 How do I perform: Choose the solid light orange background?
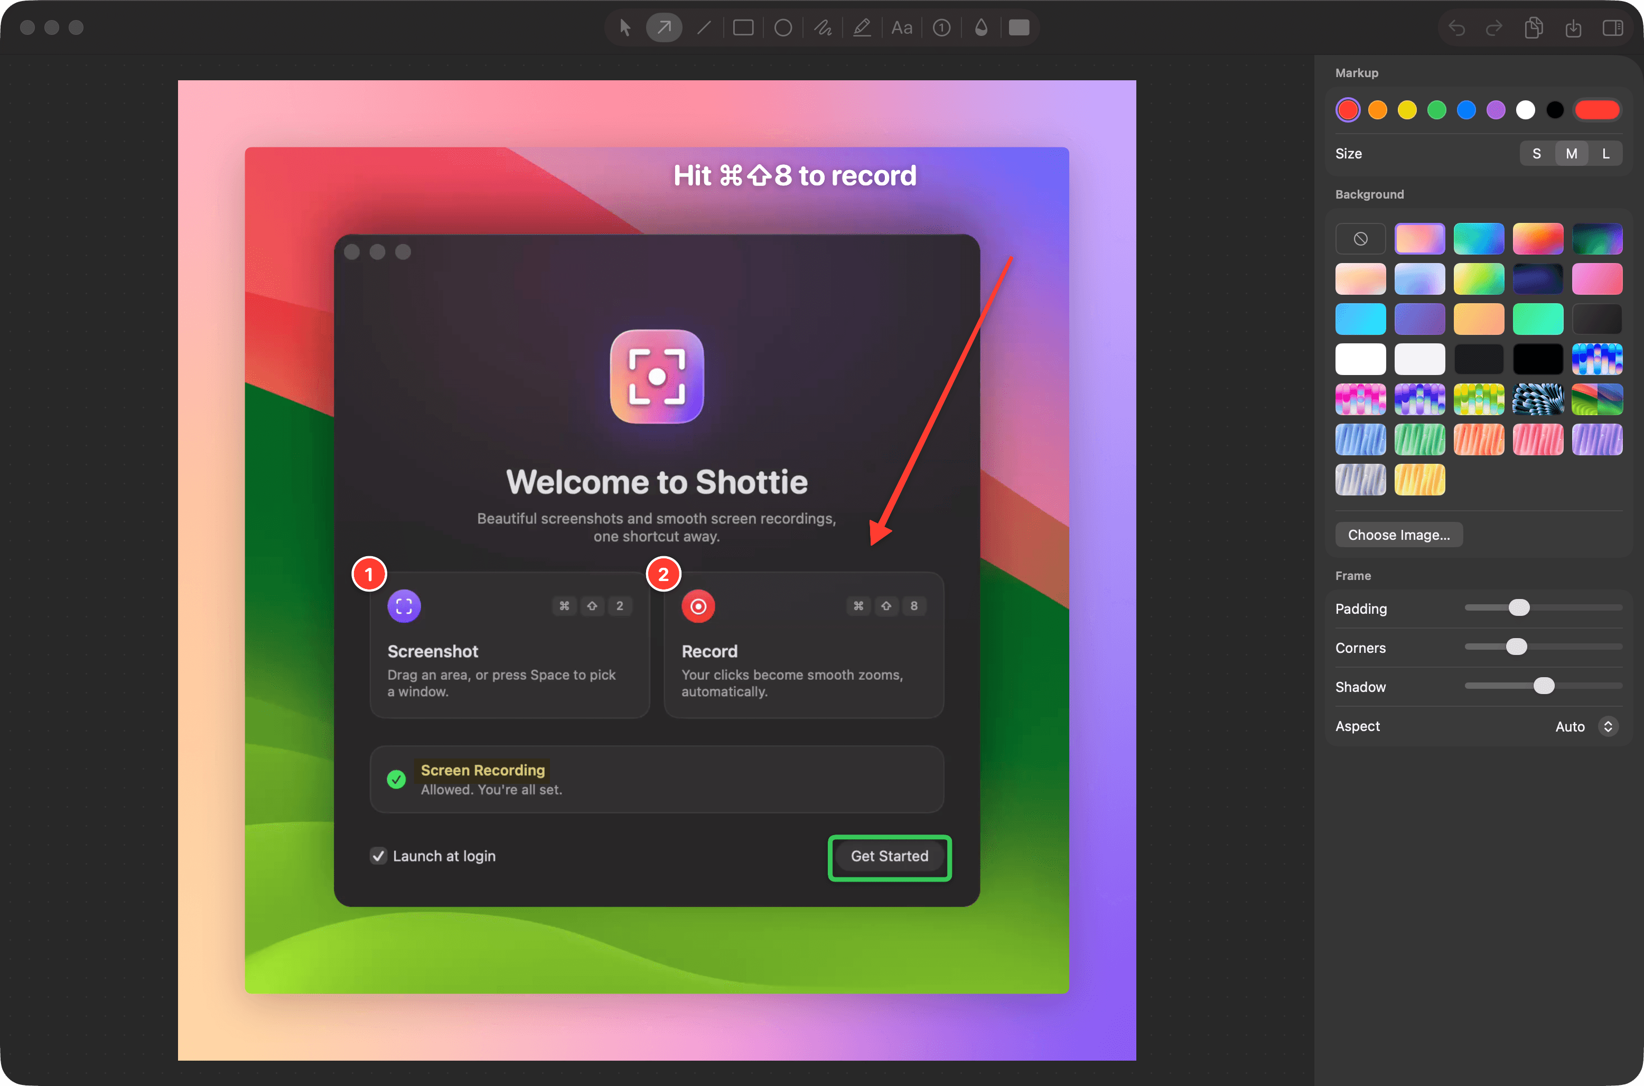tap(1479, 319)
